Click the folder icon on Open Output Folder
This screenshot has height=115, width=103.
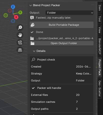(32, 43)
